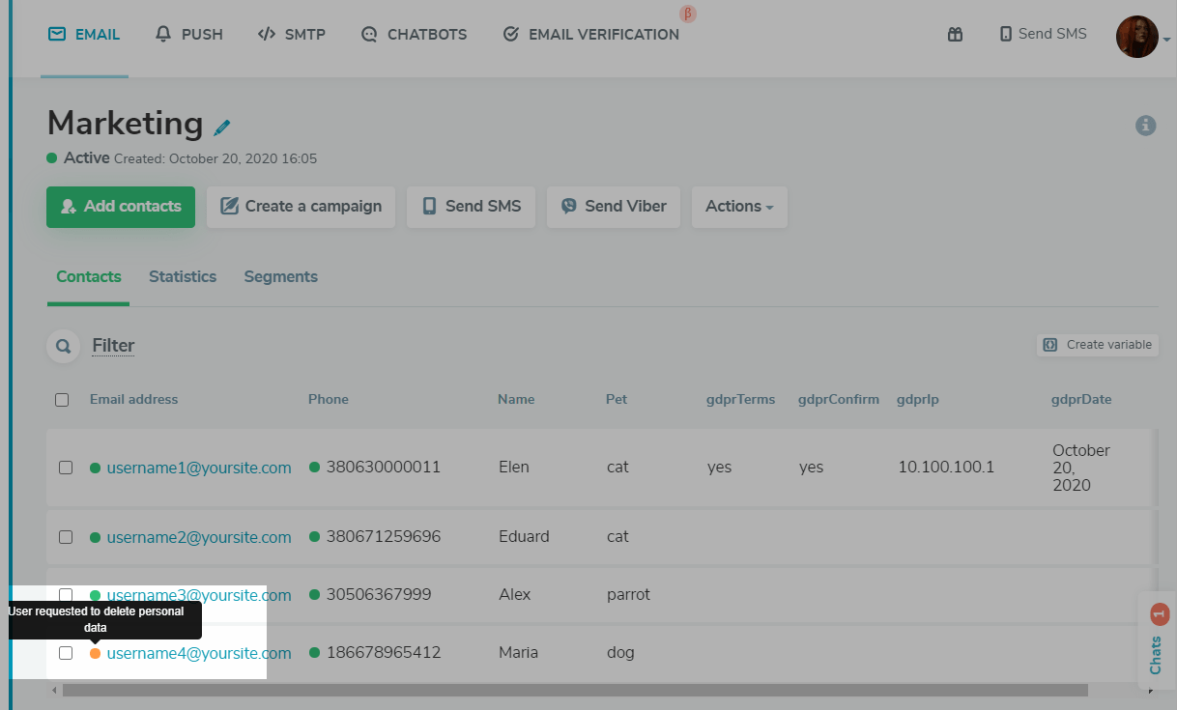1177x710 pixels.
Task: Expand the Filter options
Action: point(113,346)
